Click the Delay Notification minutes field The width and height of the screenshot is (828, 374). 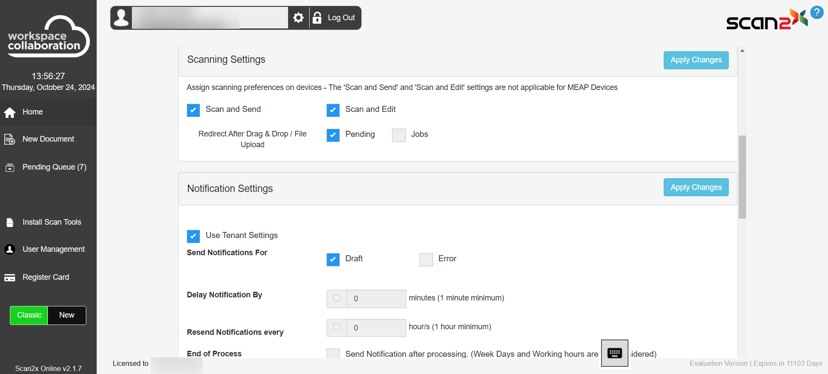click(x=376, y=299)
